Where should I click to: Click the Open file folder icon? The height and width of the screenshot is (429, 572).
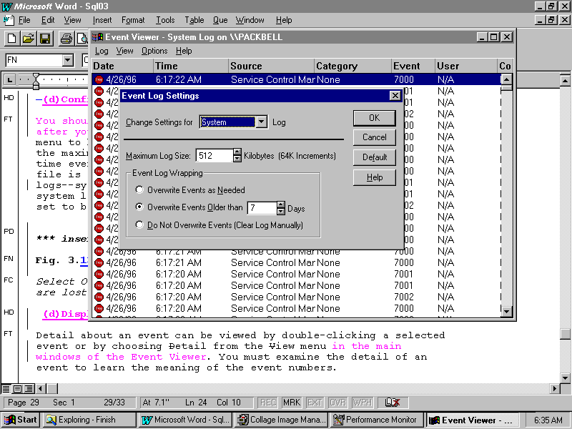point(29,39)
